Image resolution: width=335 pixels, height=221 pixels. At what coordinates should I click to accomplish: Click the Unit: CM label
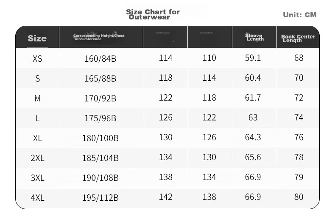pyautogui.click(x=300, y=15)
